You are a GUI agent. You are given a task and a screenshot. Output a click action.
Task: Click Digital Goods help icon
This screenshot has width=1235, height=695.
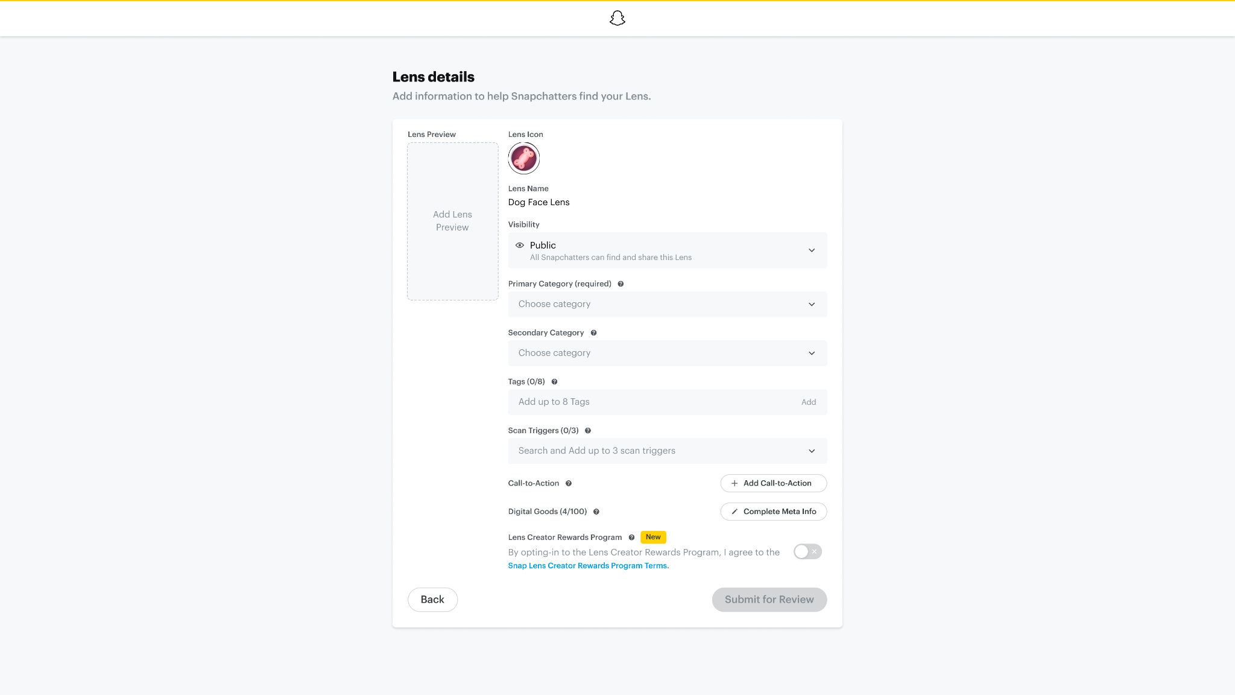pos(596,512)
